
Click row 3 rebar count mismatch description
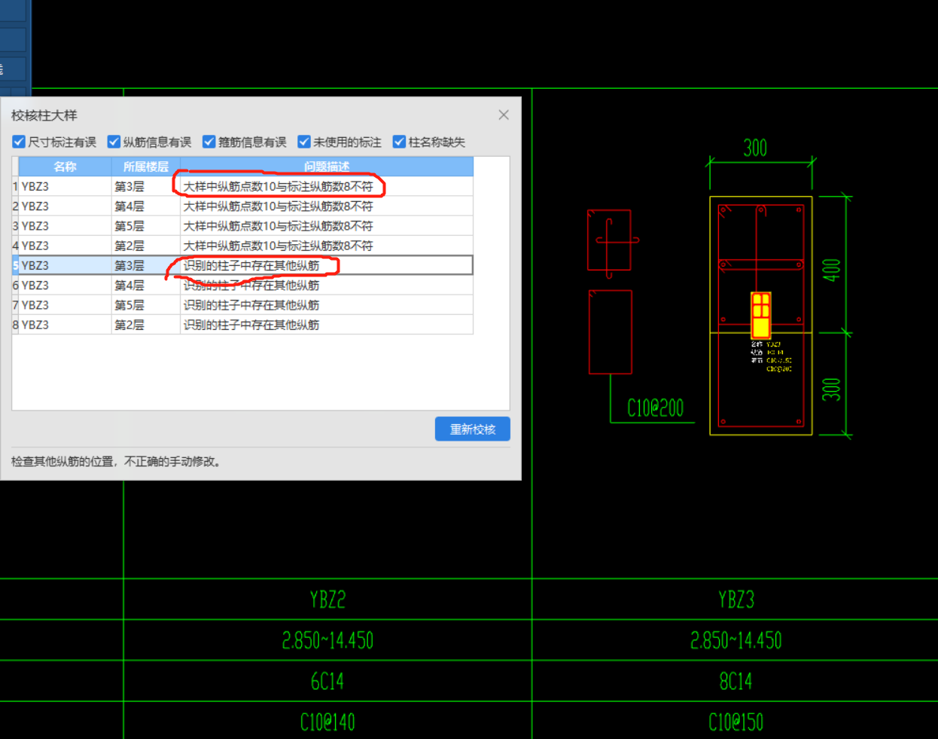(327, 225)
